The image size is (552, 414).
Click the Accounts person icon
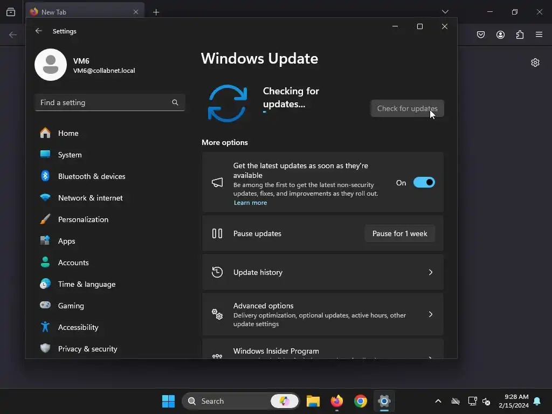click(x=45, y=263)
